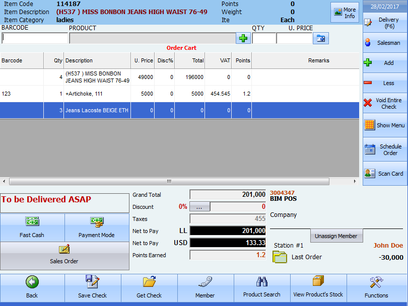Click the Less red minus button
The height and width of the screenshot is (306, 408).
pyautogui.click(x=385, y=83)
